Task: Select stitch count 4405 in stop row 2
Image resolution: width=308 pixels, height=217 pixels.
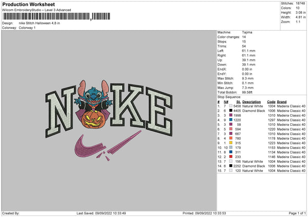Action: point(237,111)
